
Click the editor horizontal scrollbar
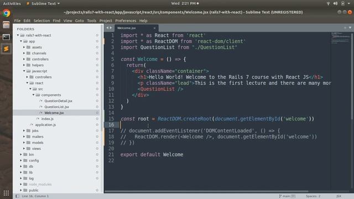point(206,192)
